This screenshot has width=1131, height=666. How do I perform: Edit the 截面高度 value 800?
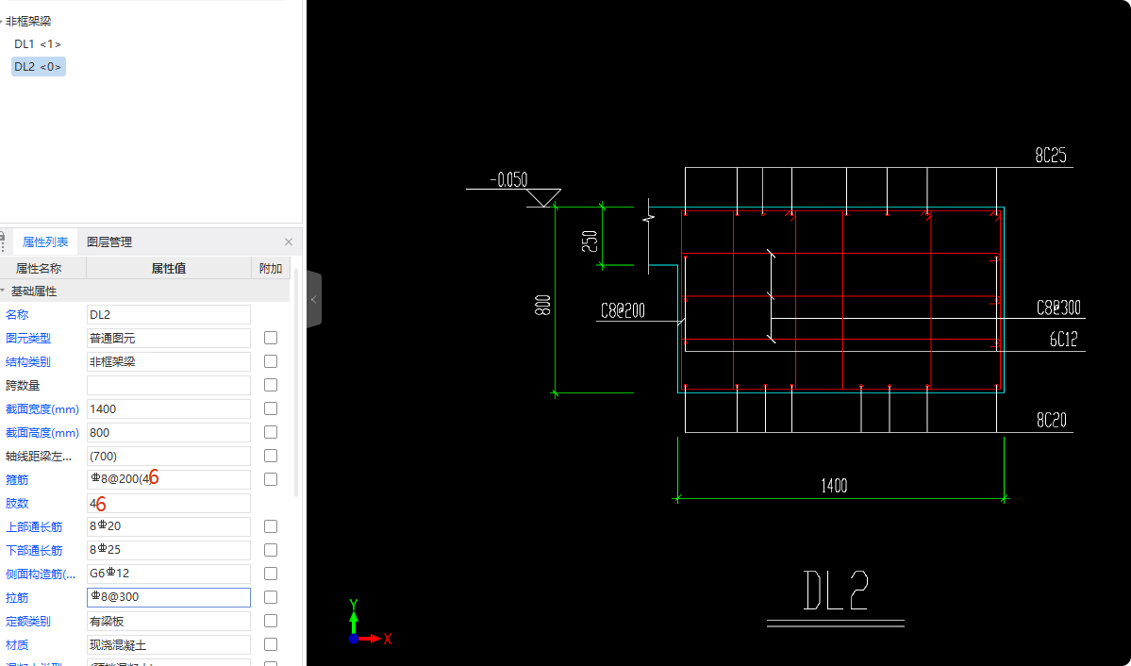pos(169,432)
